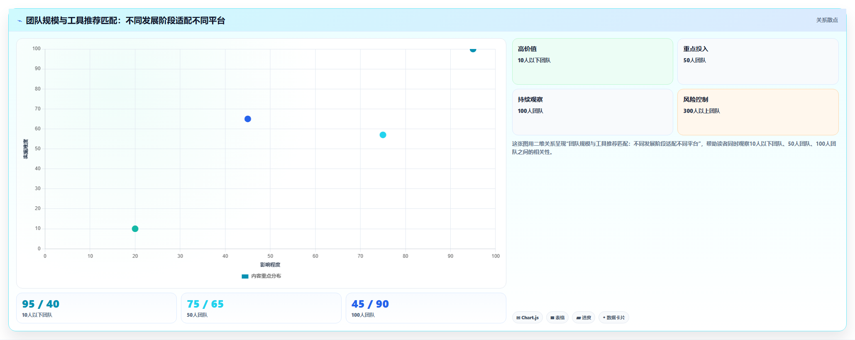Click the 影响程度 x-axis title

click(270, 265)
